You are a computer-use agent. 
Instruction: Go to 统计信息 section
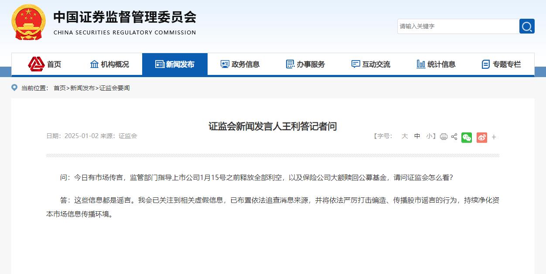436,64
